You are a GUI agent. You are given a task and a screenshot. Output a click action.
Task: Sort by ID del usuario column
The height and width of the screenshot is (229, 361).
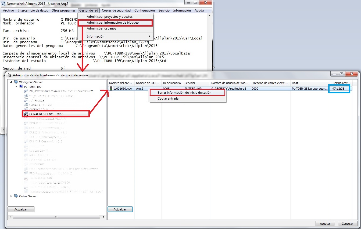click(172, 83)
